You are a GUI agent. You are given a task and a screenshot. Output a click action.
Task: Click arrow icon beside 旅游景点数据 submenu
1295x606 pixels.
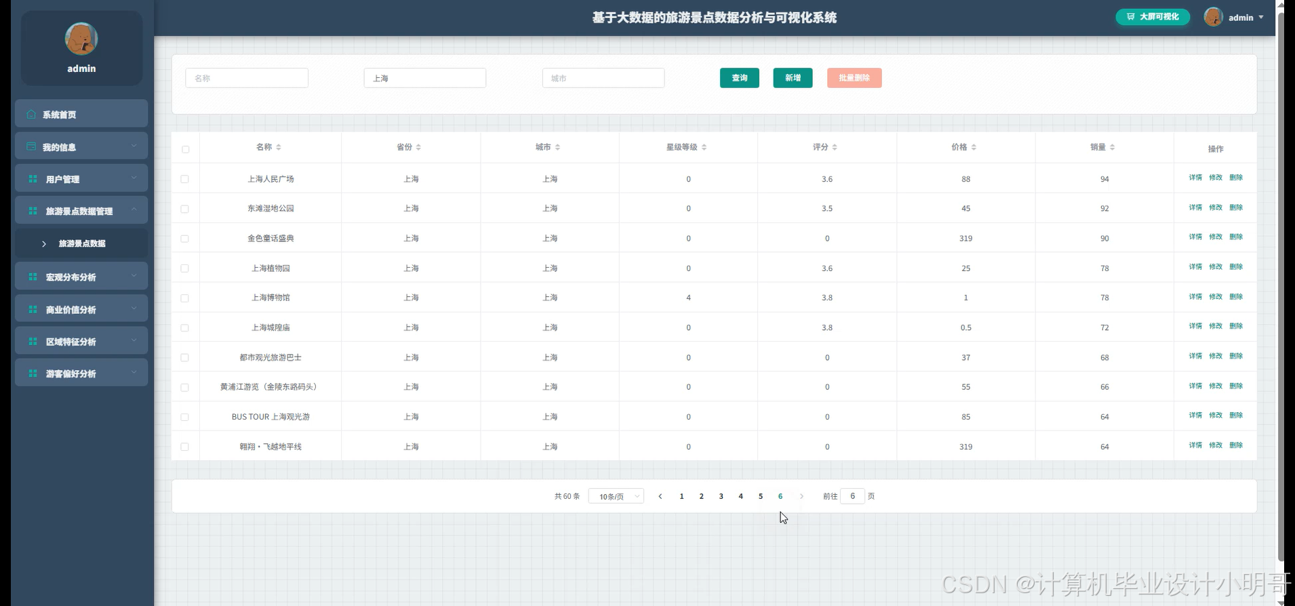[44, 243]
